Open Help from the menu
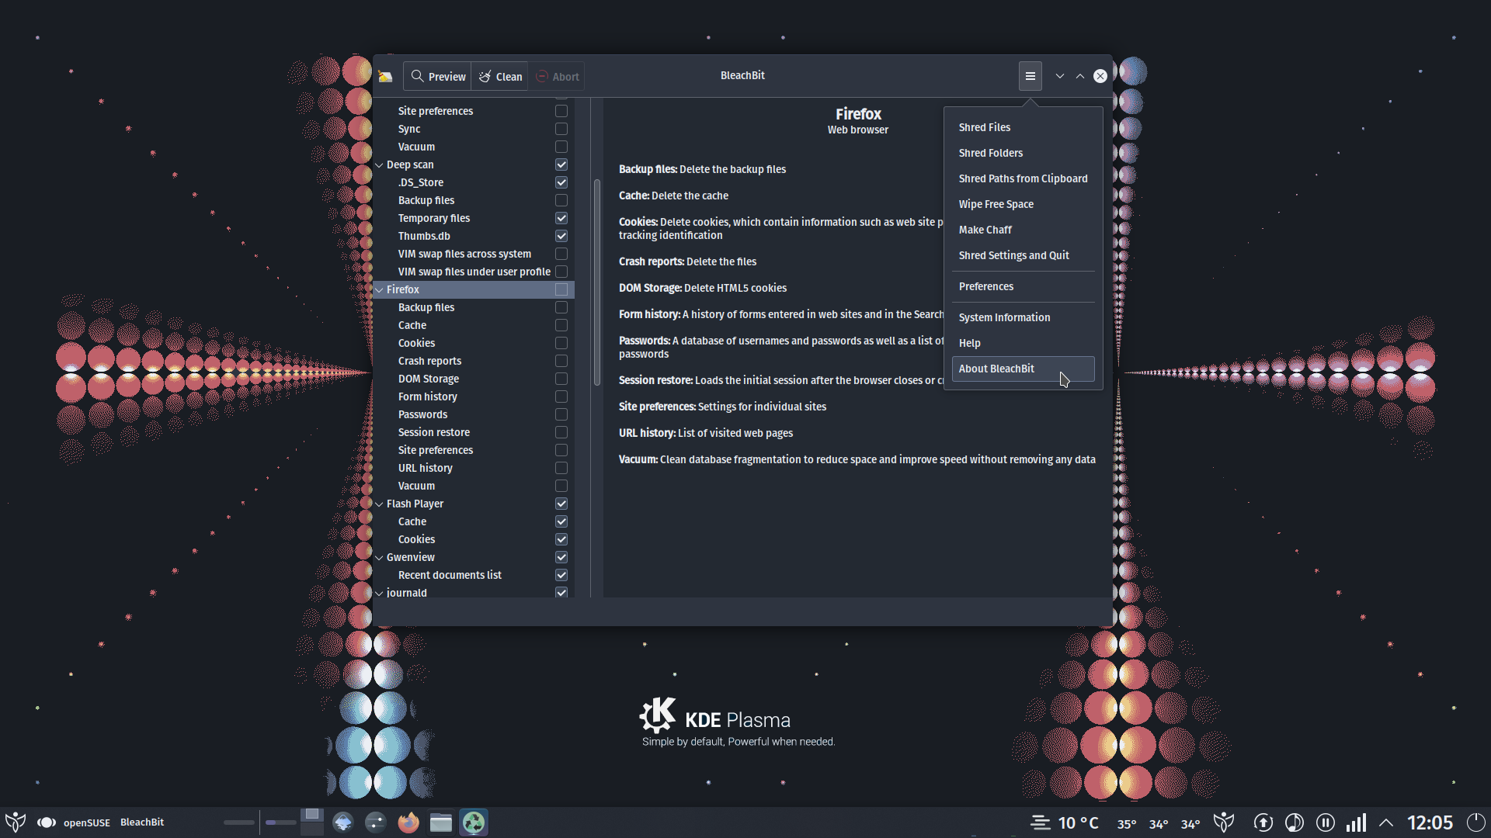 click(x=1023, y=343)
